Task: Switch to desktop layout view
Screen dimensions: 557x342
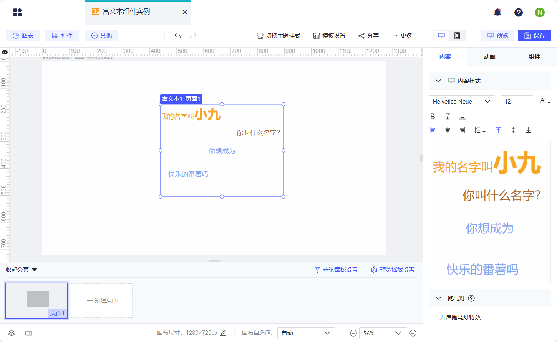Action: pos(442,36)
